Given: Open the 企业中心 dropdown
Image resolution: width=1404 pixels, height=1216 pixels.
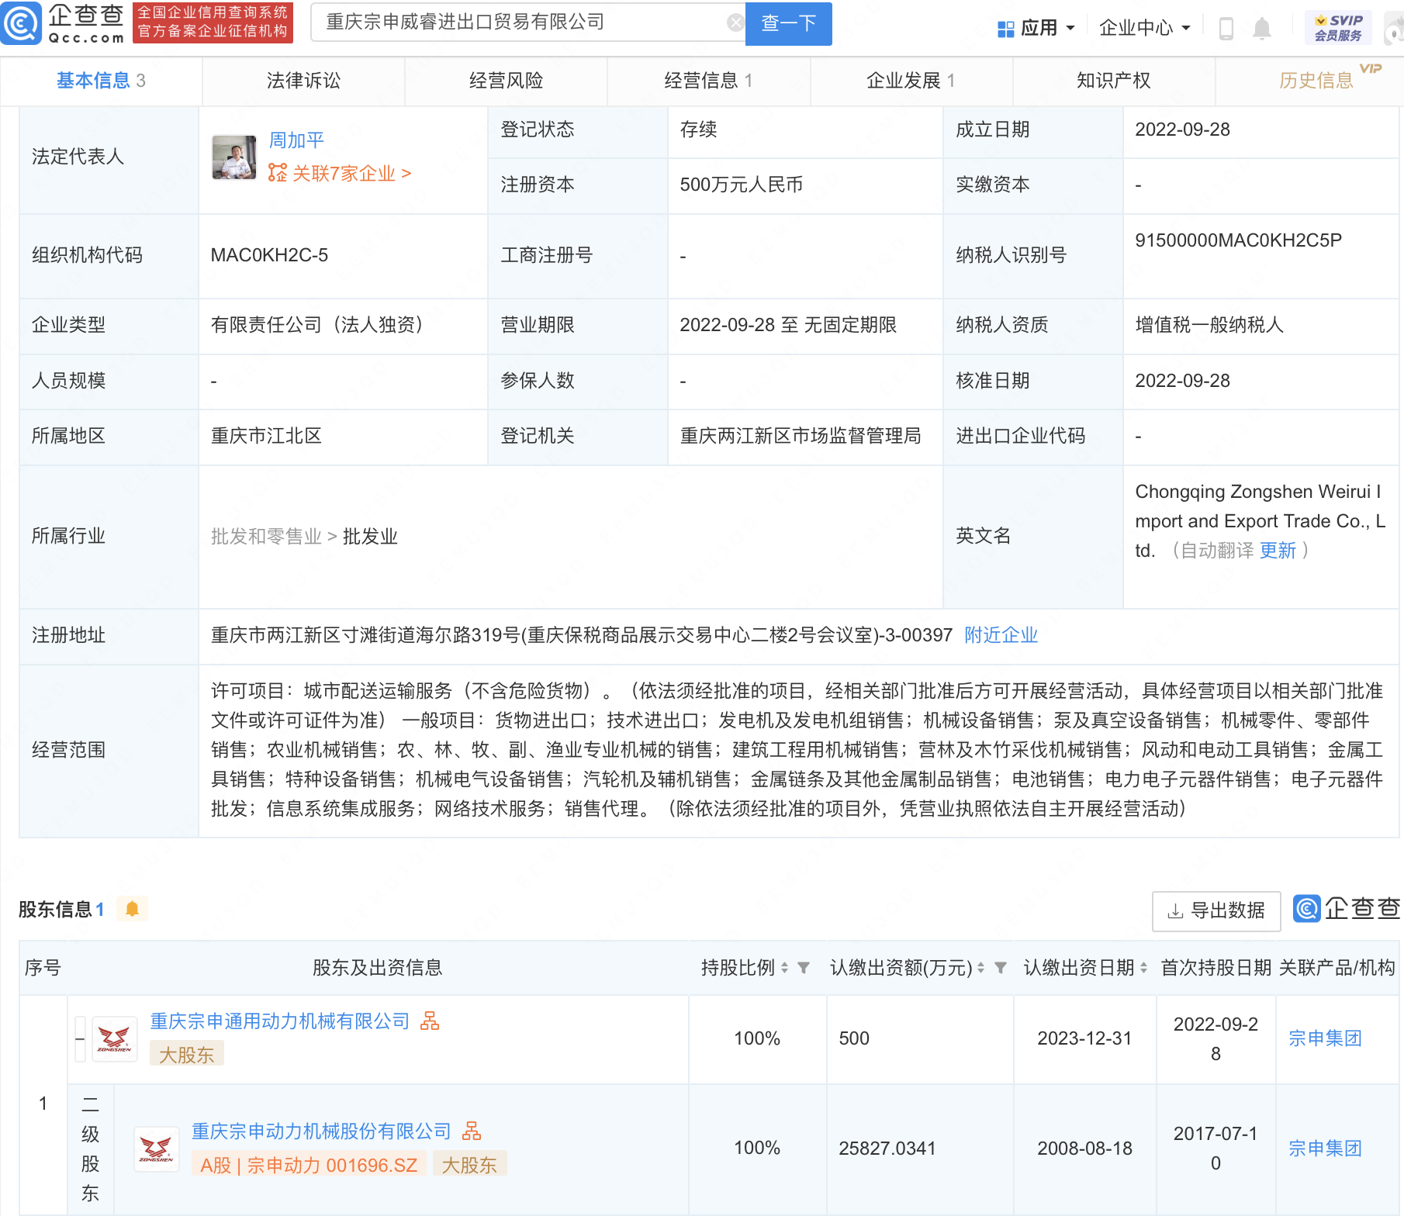Looking at the screenshot, I should pyautogui.click(x=1144, y=29).
